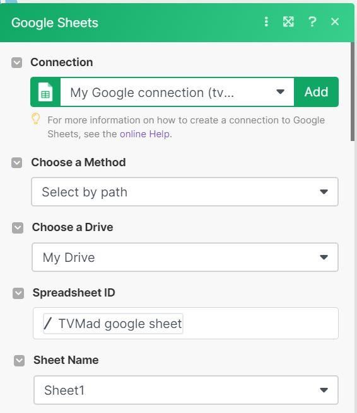Toggle the Connection field mapping chevron

(16, 63)
